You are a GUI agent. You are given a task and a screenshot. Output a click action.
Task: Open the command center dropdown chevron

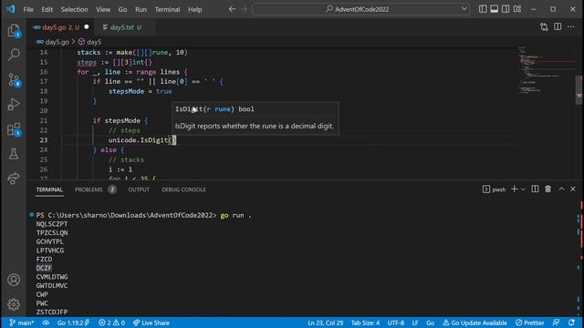point(464,9)
